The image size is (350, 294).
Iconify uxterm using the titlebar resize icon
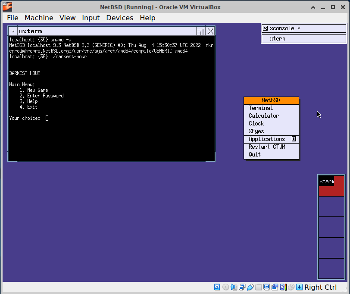200,31
